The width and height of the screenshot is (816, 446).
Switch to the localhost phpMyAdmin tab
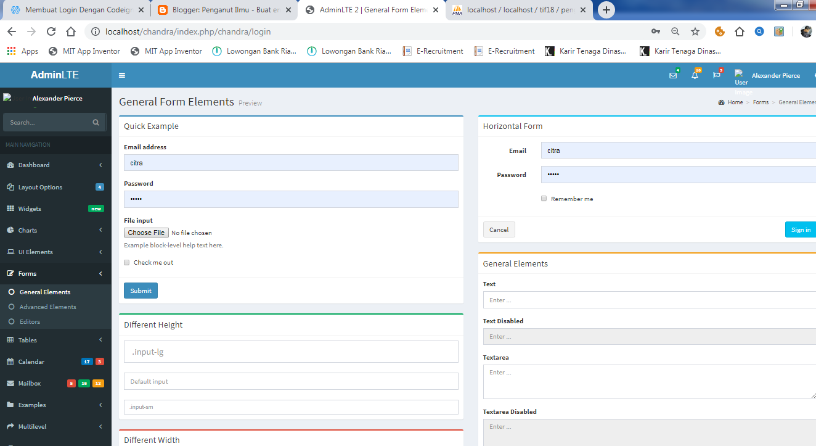click(520, 10)
